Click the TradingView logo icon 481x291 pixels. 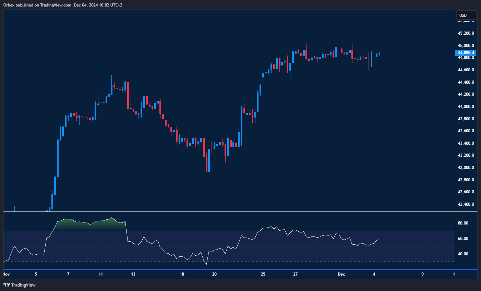[x=6, y=285]
